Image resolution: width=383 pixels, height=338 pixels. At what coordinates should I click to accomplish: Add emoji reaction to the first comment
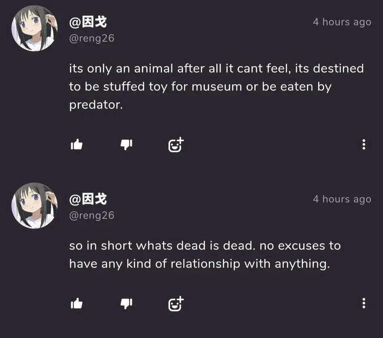(176, 145)
